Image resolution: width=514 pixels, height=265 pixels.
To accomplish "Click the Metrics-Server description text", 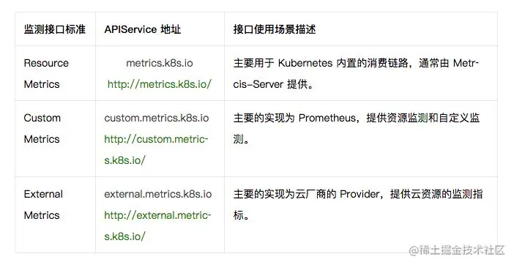I will click(x=357, y=74).
